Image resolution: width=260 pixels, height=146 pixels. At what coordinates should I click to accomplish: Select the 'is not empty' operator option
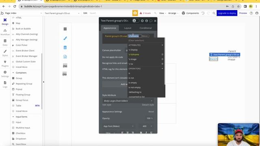146,88
